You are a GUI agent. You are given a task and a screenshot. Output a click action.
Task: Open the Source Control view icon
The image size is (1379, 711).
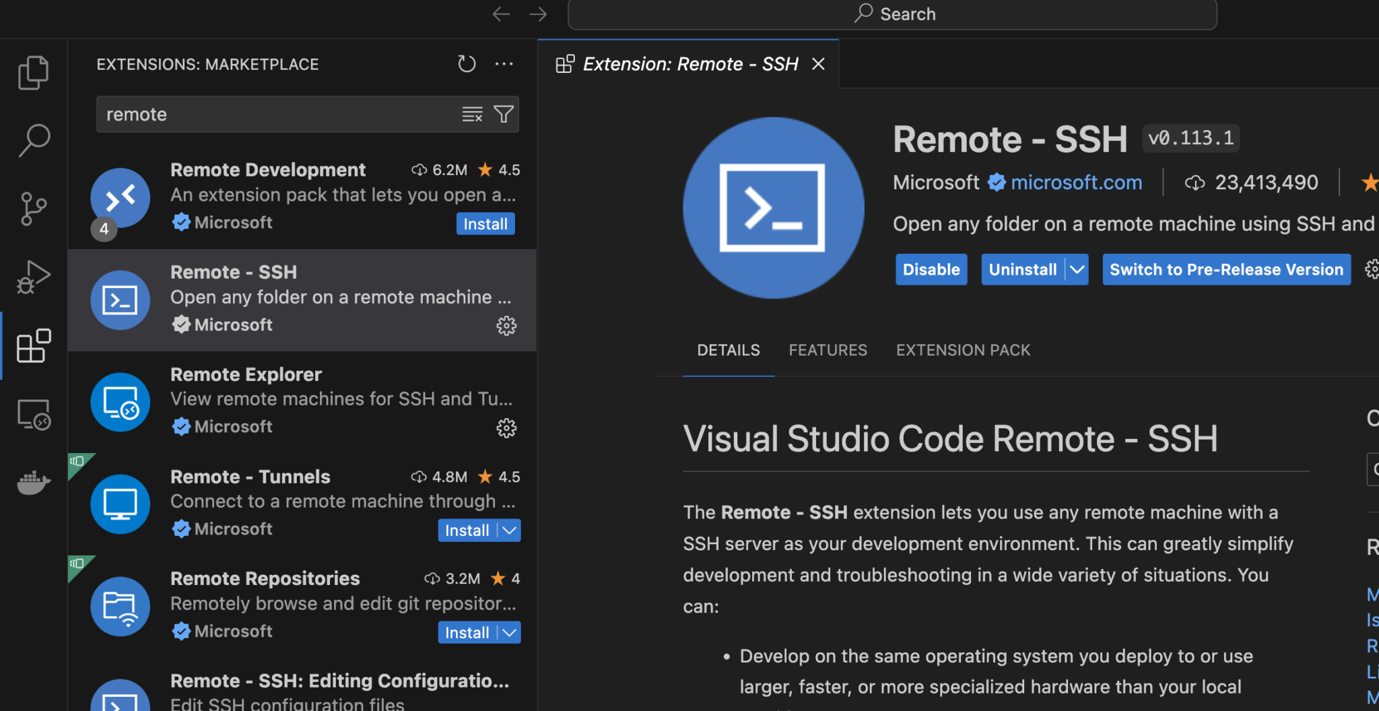pos(33,208)
